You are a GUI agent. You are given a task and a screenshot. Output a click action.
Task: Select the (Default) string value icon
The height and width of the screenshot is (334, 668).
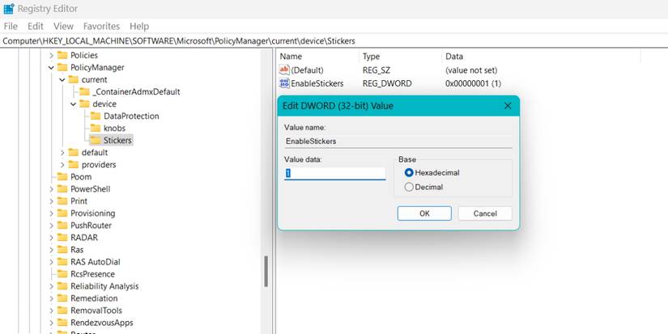coord(283,70)
